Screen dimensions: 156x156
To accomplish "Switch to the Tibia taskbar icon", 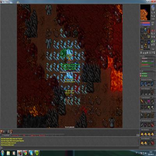I will coord(20,153).
